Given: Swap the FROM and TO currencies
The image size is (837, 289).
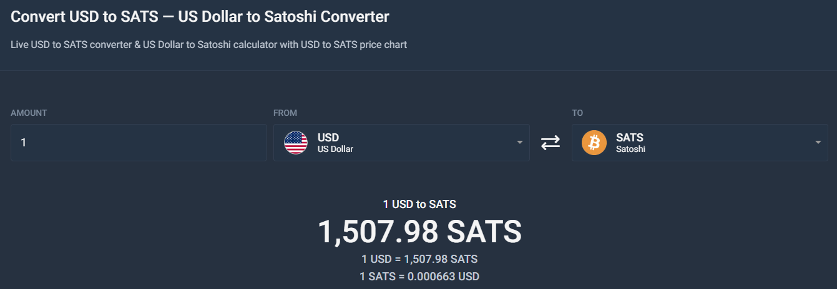Looking at the screenshot, I should click(x=551, y=143).
